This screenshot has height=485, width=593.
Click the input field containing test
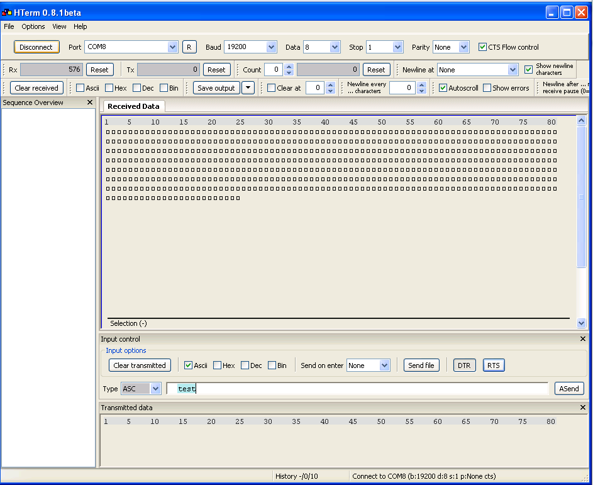(357, 389)
